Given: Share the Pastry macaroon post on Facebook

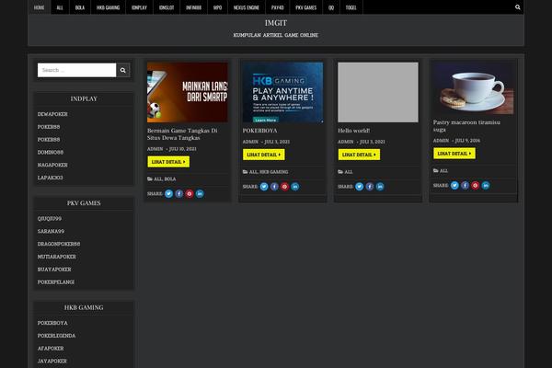Looking at the screenshot, I should 465,185.
